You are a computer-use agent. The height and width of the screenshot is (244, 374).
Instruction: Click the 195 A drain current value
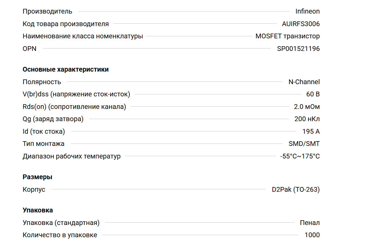click(311, 132)
